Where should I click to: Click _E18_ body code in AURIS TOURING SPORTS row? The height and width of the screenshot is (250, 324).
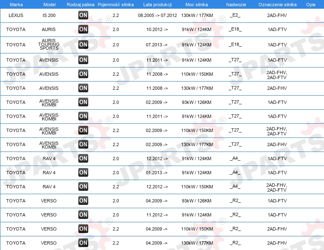pos(235,44)
